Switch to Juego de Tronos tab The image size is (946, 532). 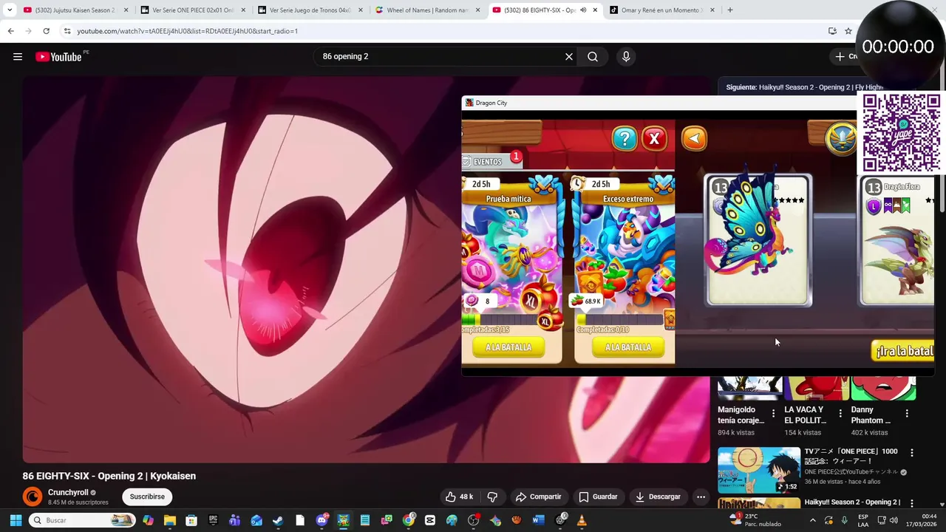point(310,10)
